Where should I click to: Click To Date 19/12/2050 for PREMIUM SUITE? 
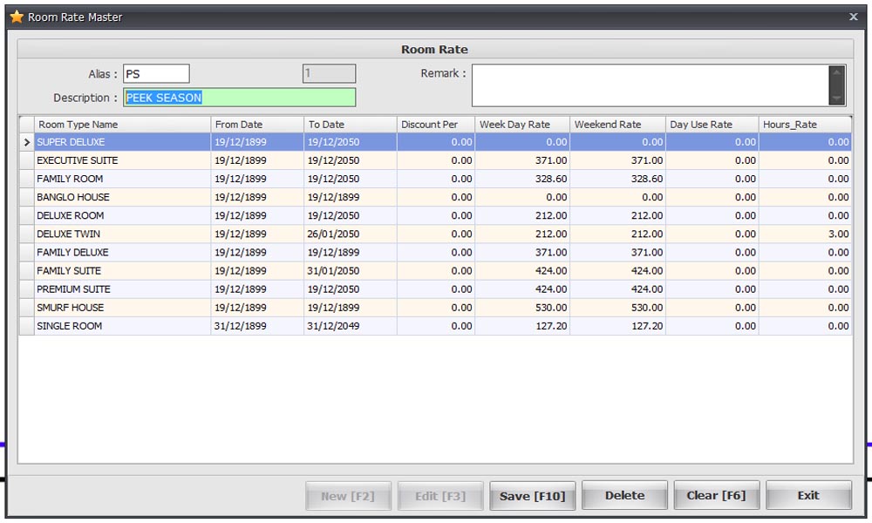coord(351,289)
